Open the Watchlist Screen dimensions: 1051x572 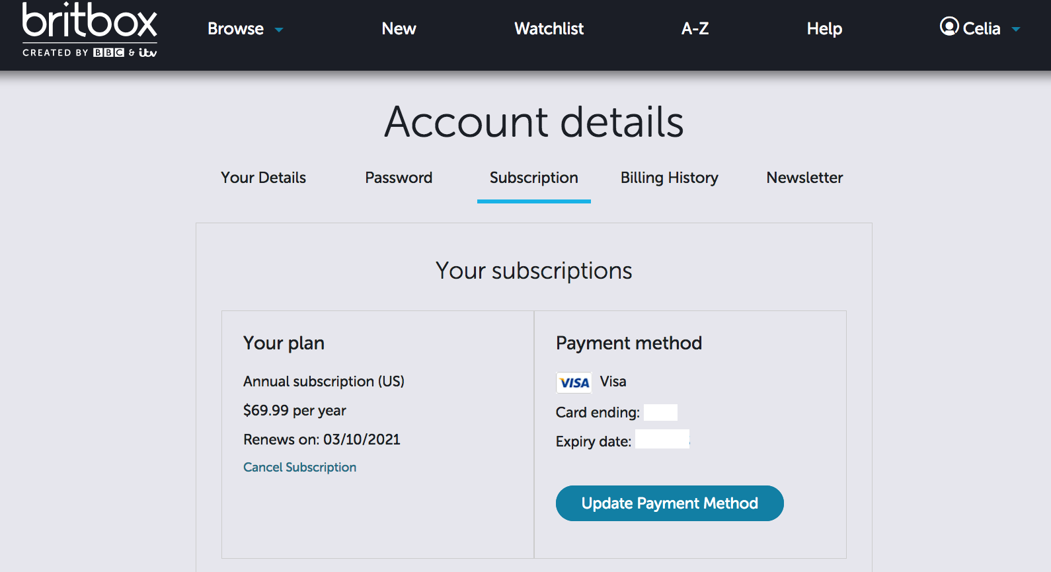tap(549, 29)
